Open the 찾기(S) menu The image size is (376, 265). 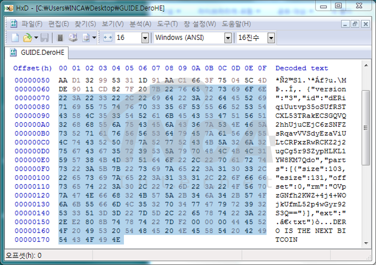tap(85, 24)
